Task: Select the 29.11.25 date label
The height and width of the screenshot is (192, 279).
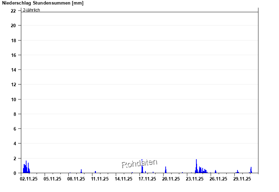Action: click(x=242, y=179)
